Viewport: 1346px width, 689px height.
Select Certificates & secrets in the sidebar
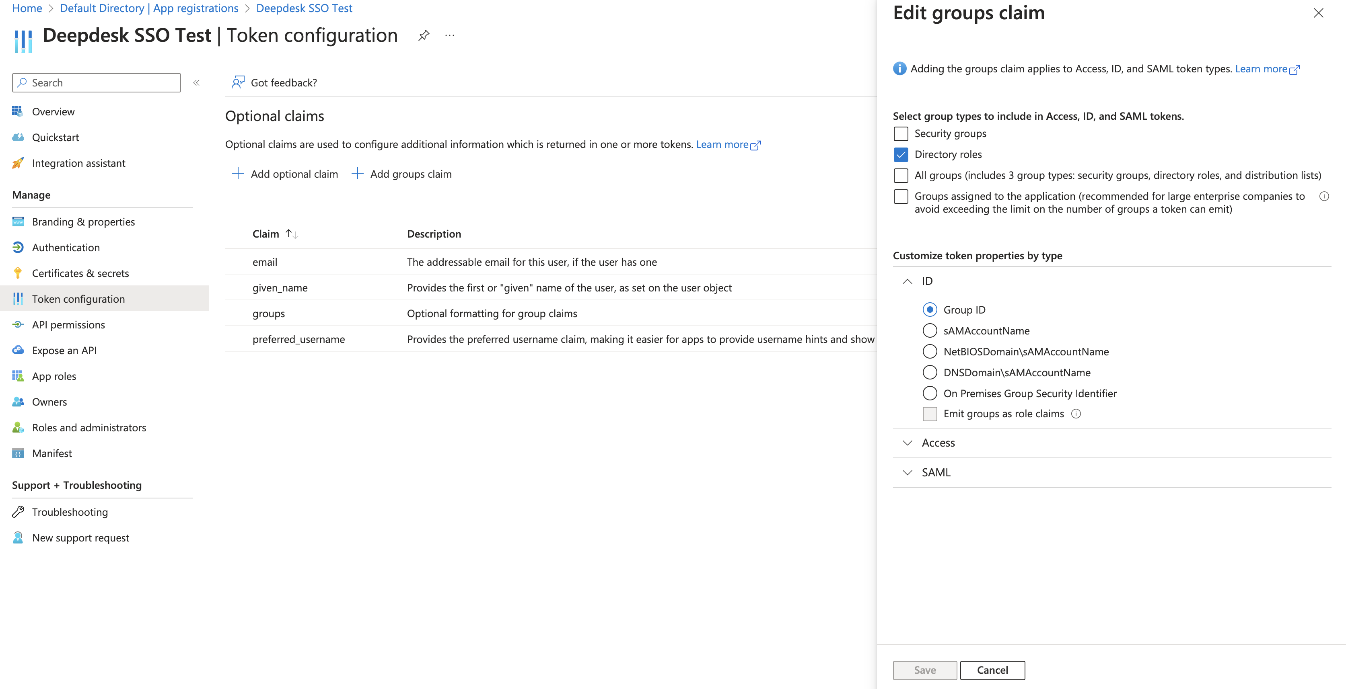click(x=80, y=273)
